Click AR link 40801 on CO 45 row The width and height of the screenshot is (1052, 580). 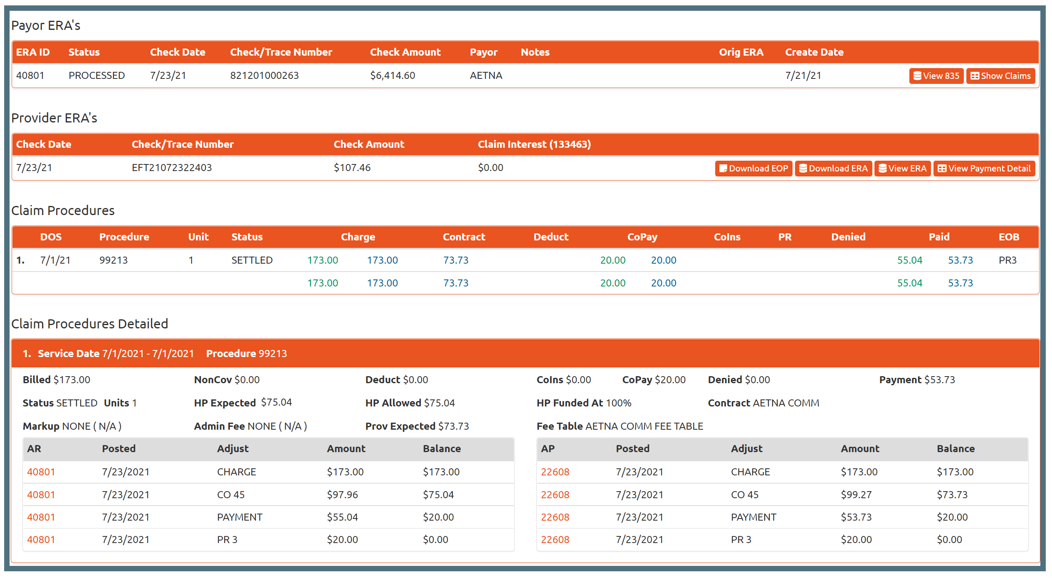41,495
